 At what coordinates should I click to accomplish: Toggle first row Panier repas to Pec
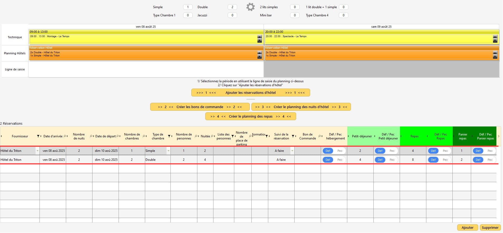tap(490, 151)
